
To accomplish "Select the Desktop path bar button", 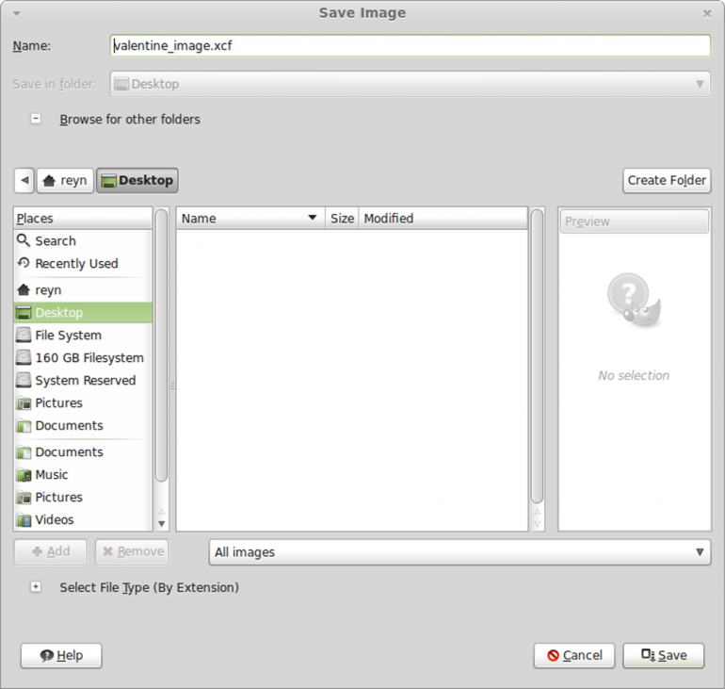I will point(137,180).
